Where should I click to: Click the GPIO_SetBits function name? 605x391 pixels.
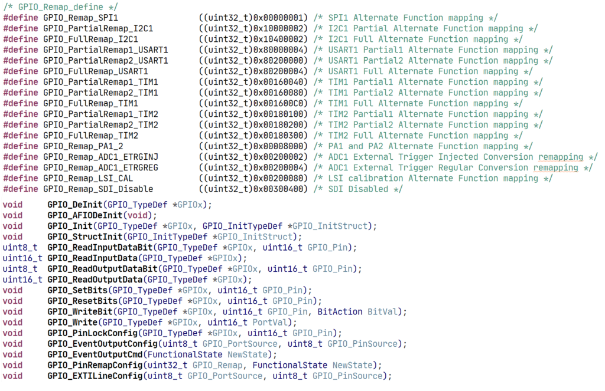pyautogui.click(x=77, y=291)
